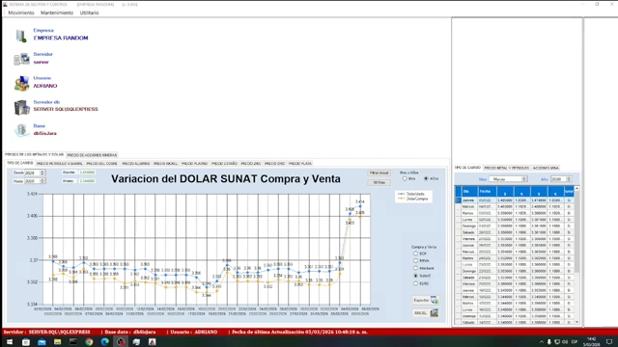Switch to Precio Oro tab
618x347 pixels.
click(274, 163)
